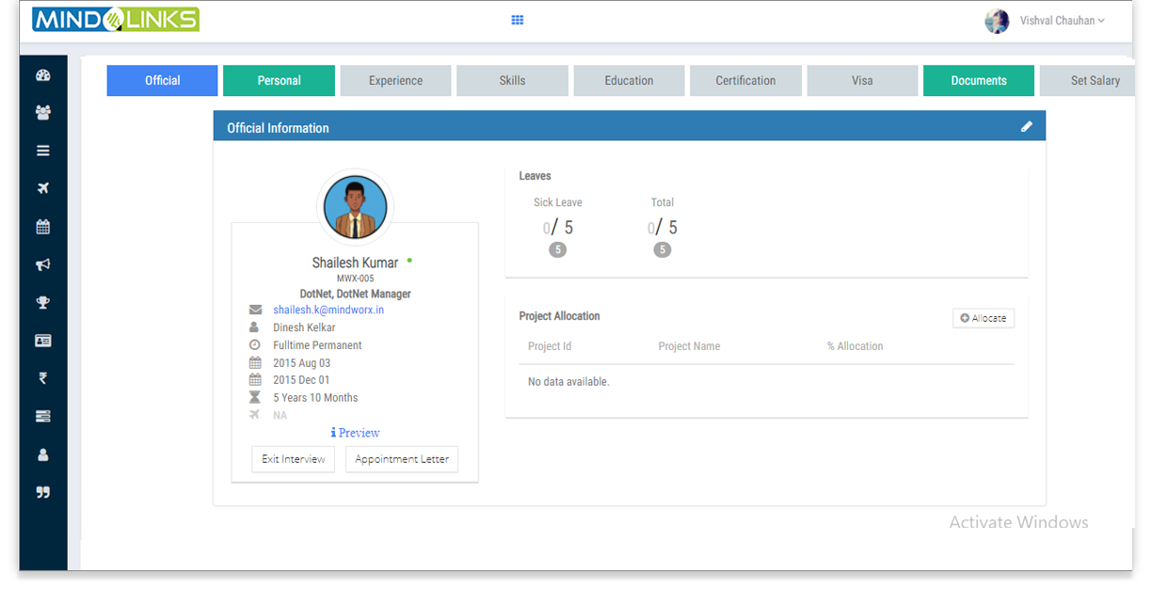Open the Preview link

(355, 433)
